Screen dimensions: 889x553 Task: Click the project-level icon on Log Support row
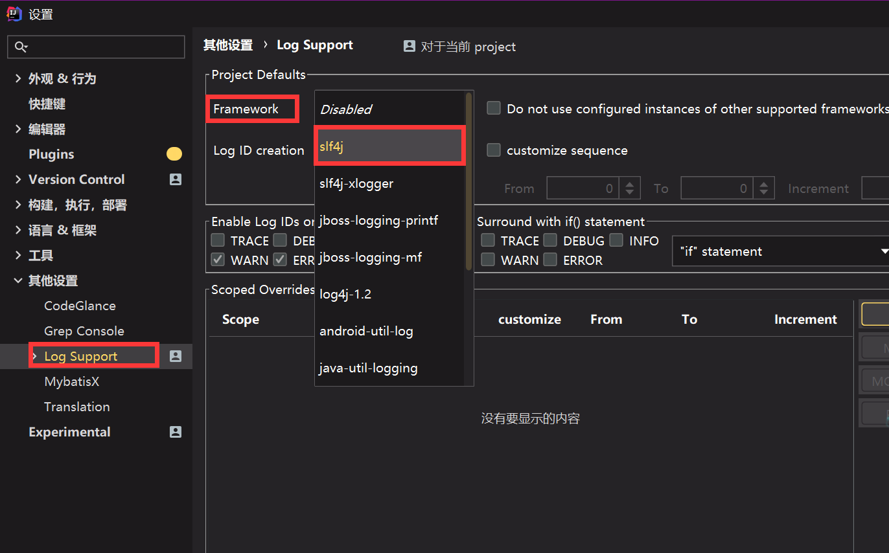(x=176, y=356)
